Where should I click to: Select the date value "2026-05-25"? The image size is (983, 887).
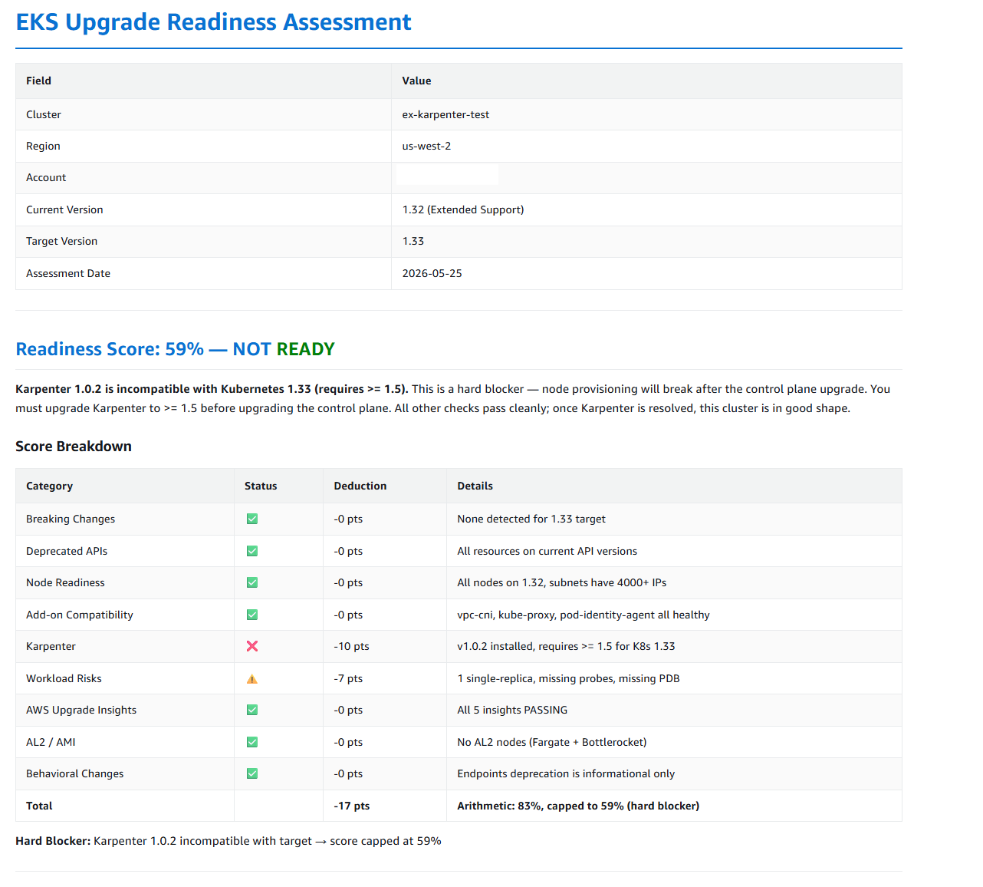[432, 273]
